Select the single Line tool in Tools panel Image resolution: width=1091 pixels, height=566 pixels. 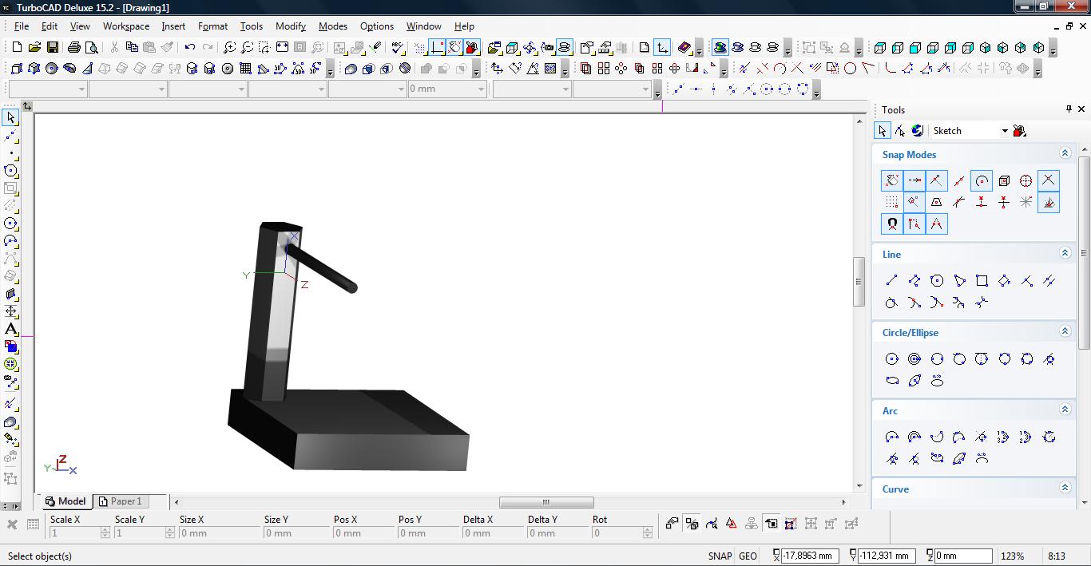(x=891, y=280)
